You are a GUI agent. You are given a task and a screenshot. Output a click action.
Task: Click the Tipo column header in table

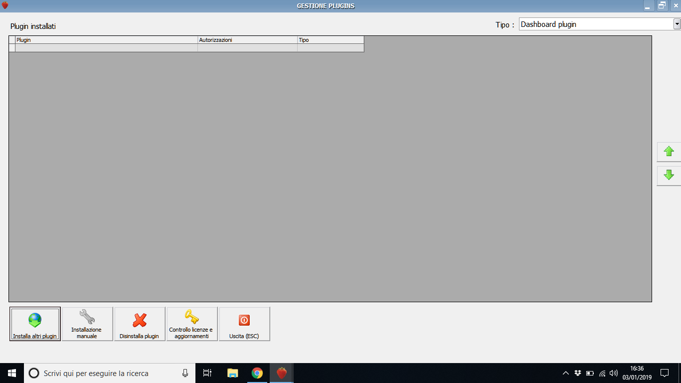[331, 40]
